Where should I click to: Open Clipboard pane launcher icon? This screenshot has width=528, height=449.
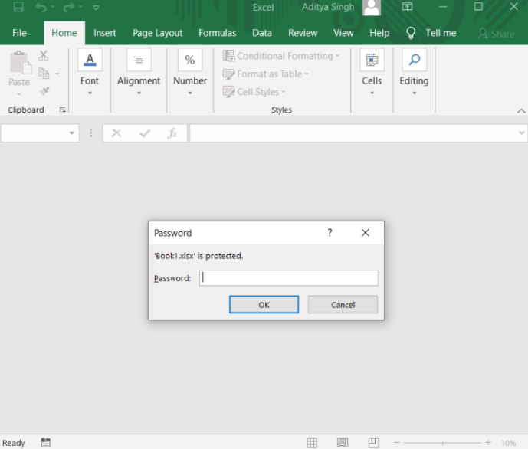[x=62, y=110]
